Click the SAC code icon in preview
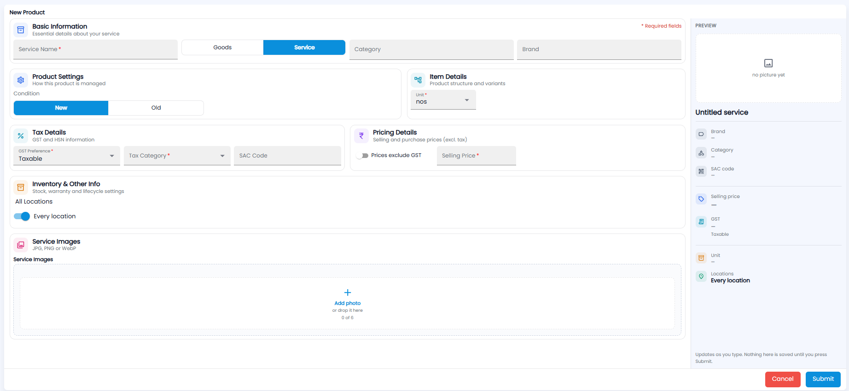 pyautogui.click(x=701, y=172)
